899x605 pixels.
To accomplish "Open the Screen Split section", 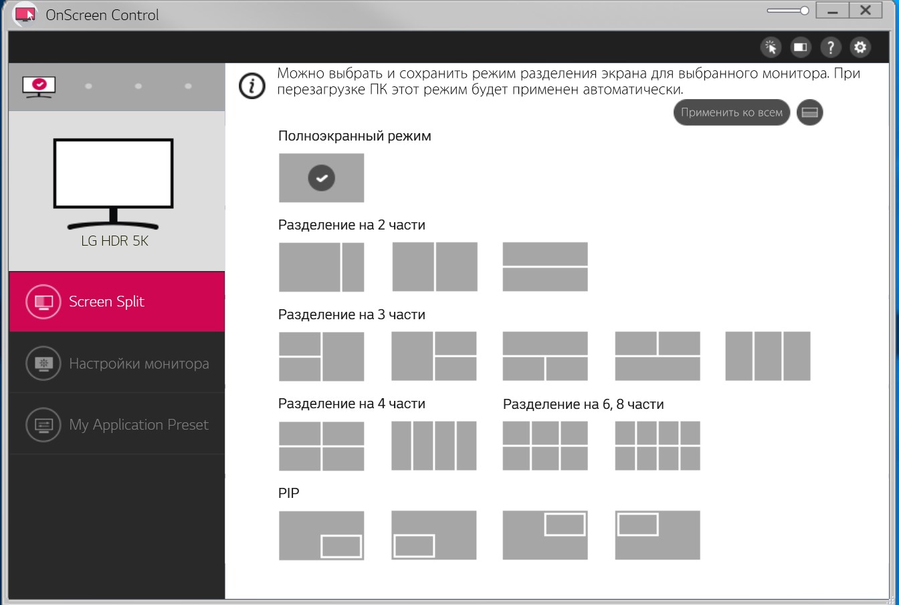I will 117,302.
